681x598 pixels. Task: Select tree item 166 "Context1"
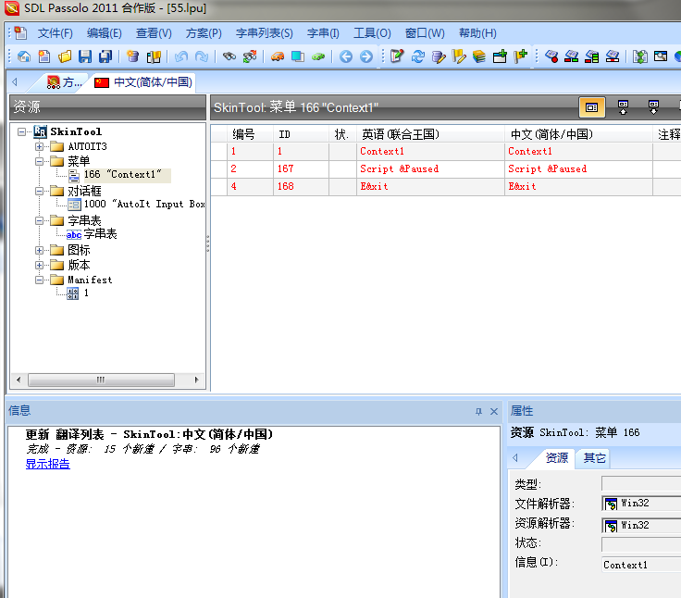tap(122, 175)
